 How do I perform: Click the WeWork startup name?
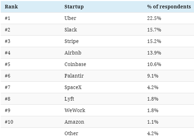[x=75, y=110]
